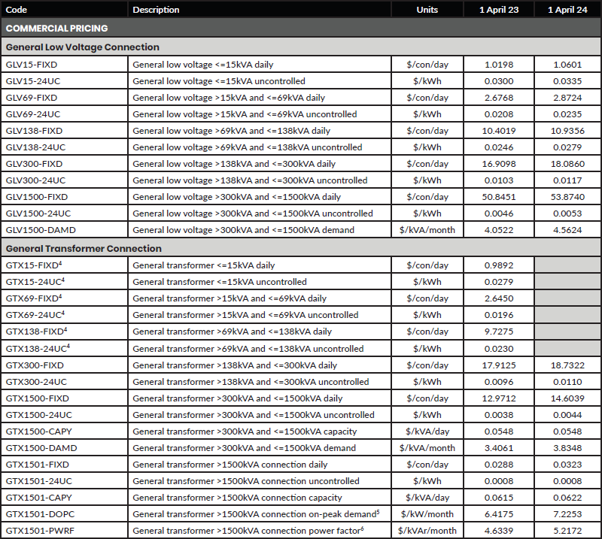Image resolution: width=602 pixels, height=539 pixels.
Task: Click value 7.2253 in GTX1501-DOPC row
Action: pyautogui.click(x=567, y=513)
